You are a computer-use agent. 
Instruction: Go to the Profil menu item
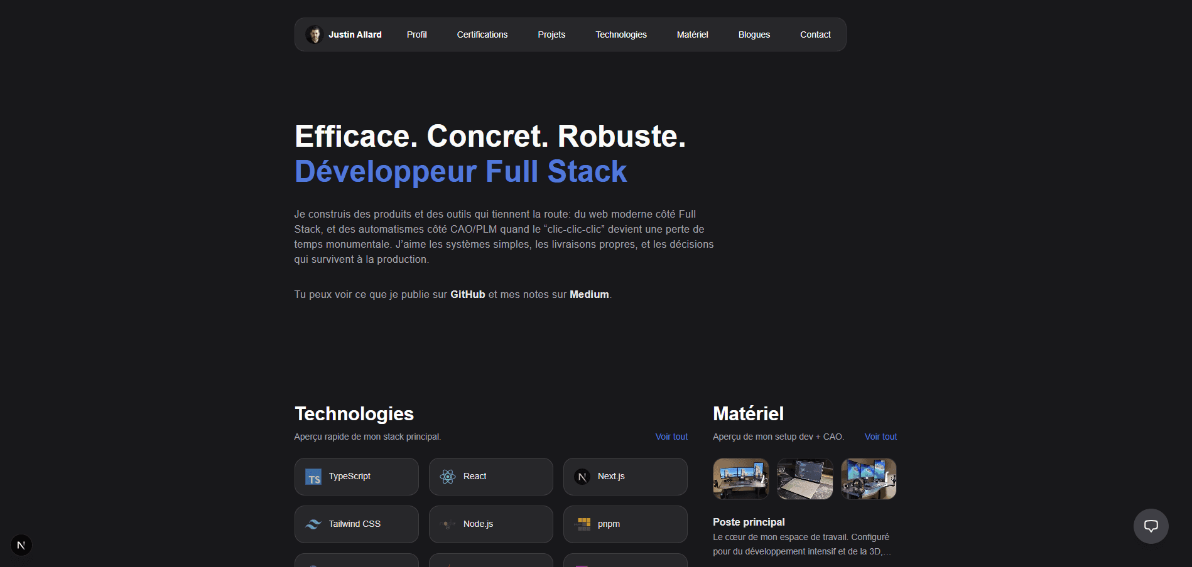click(x=416, y=34)
